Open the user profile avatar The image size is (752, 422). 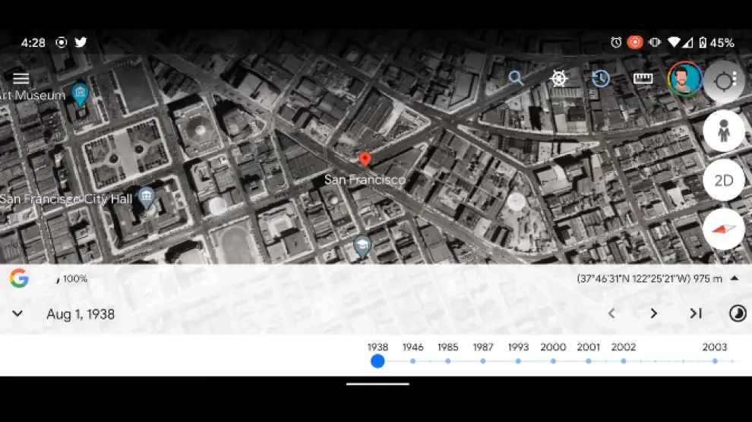click(x=684, y=80)
